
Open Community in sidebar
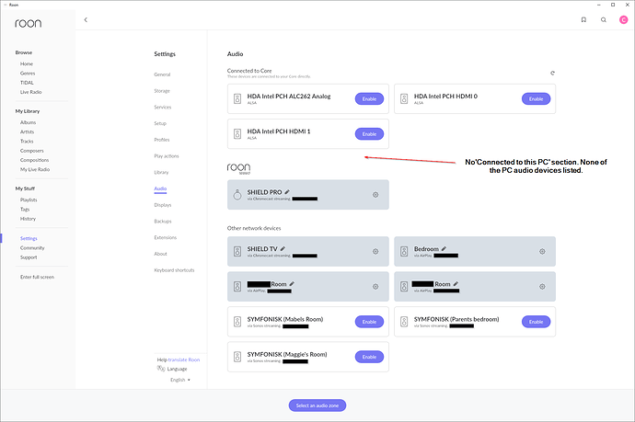click(32, 248)
